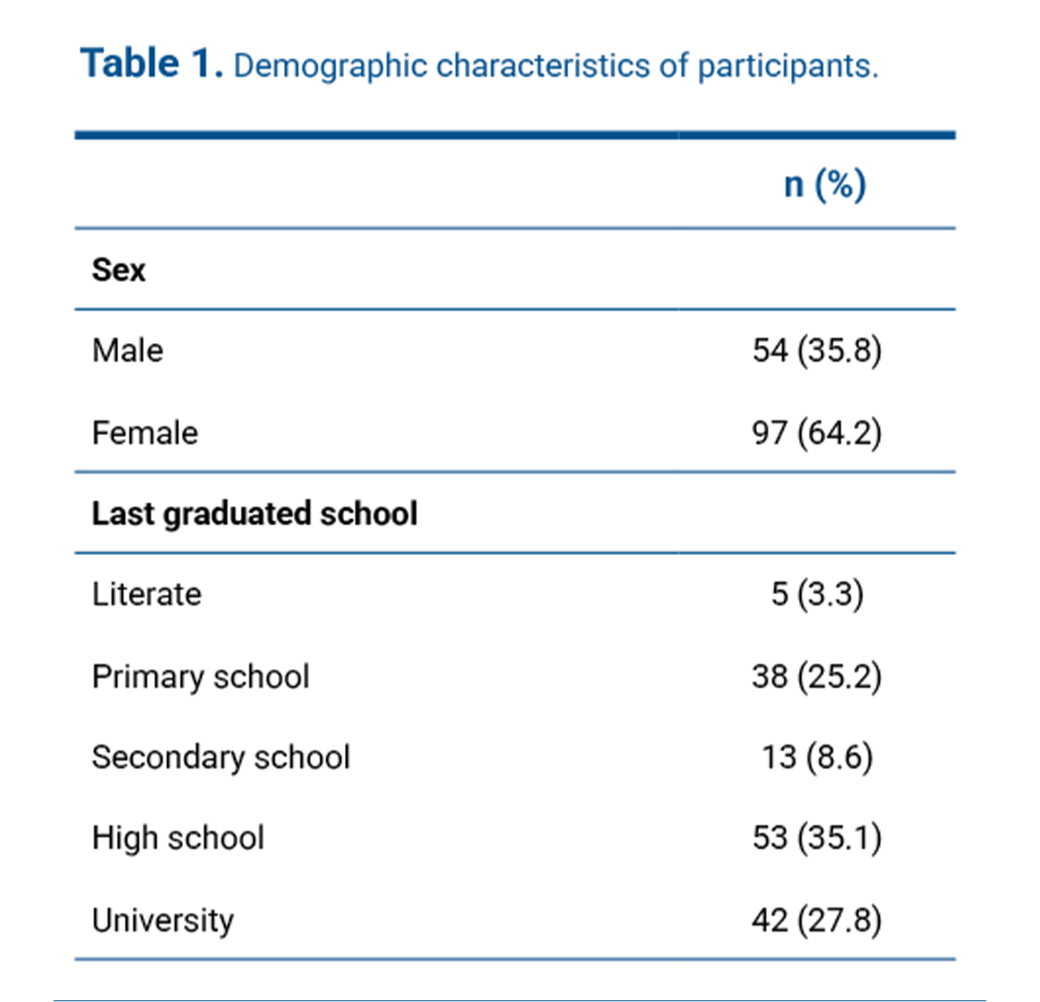Click the "University" row label
The image size is (1040, 1002).
tap(163, 920)
